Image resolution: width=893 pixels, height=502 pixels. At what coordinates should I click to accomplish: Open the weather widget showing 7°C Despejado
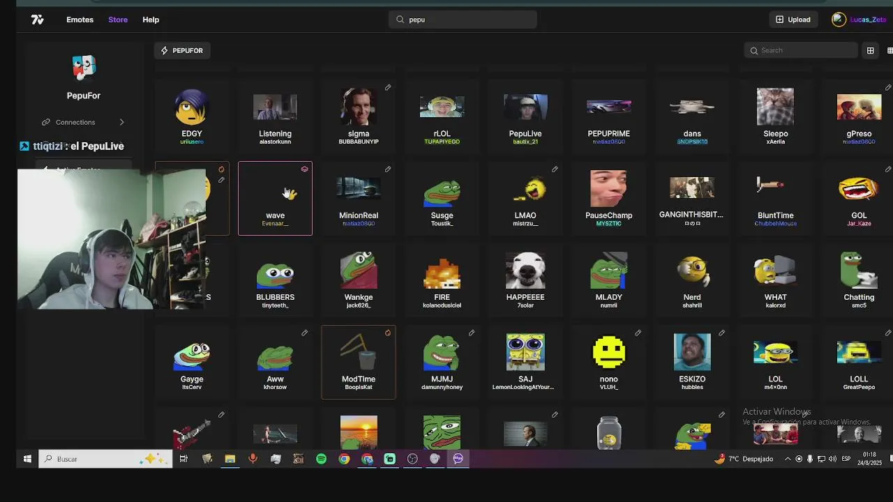744,459
